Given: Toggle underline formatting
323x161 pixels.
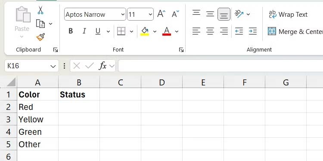Looking at the screenshot, I should click(x=98, y=31).
